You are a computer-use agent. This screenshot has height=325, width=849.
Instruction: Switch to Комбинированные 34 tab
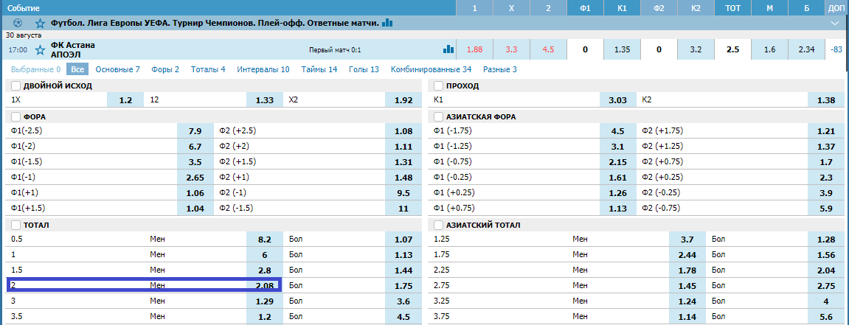tap(431, 69)
